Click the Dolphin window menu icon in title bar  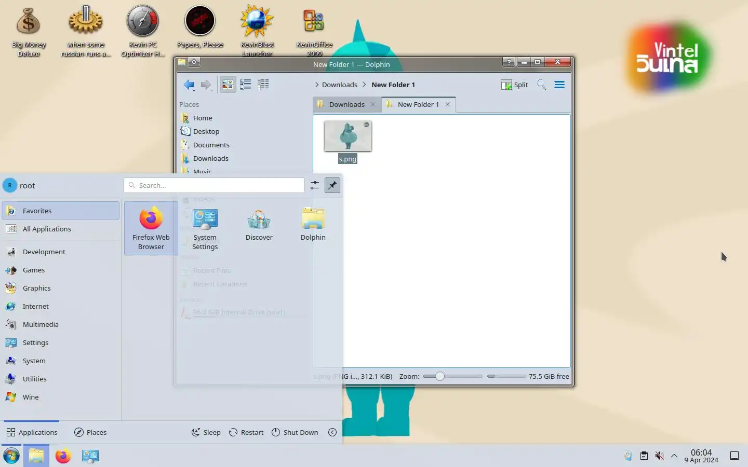click(181, 62)
